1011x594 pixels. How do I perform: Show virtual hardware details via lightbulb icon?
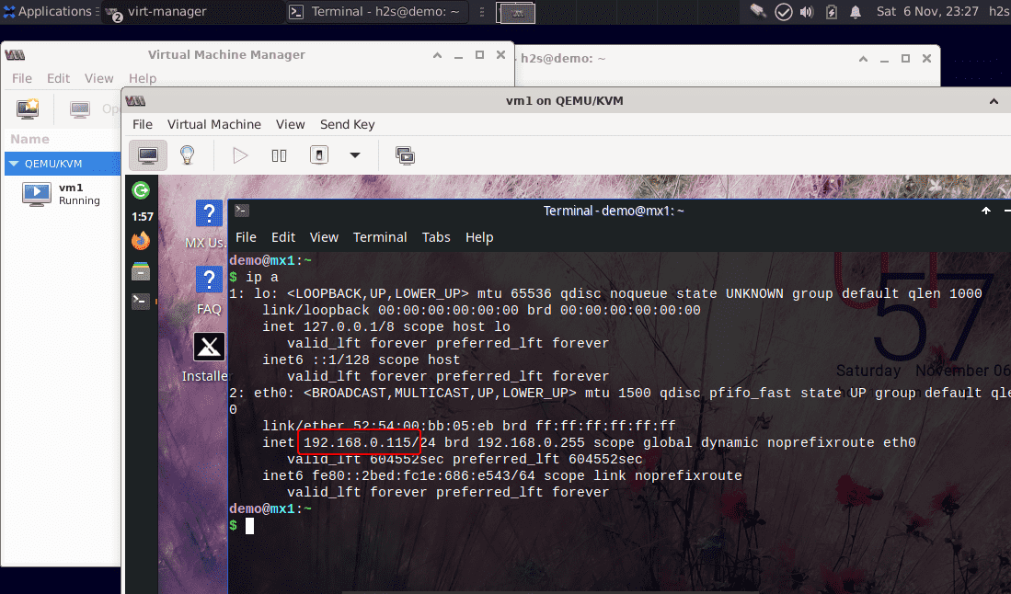click(189, 154)
